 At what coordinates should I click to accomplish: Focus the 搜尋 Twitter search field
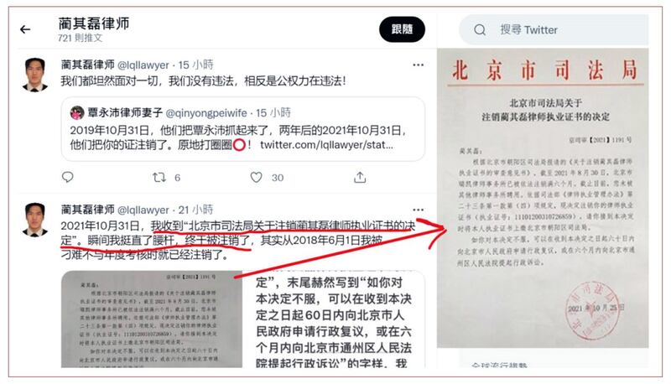pyautogui.click(x=554, y=30)
